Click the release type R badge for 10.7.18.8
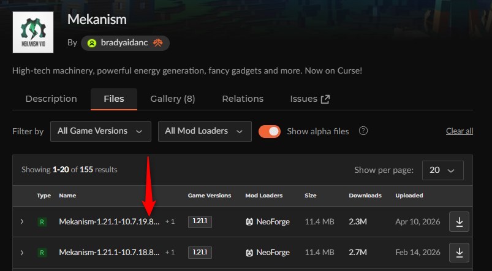This screenshot has width=492, height=271. (42, 253)
